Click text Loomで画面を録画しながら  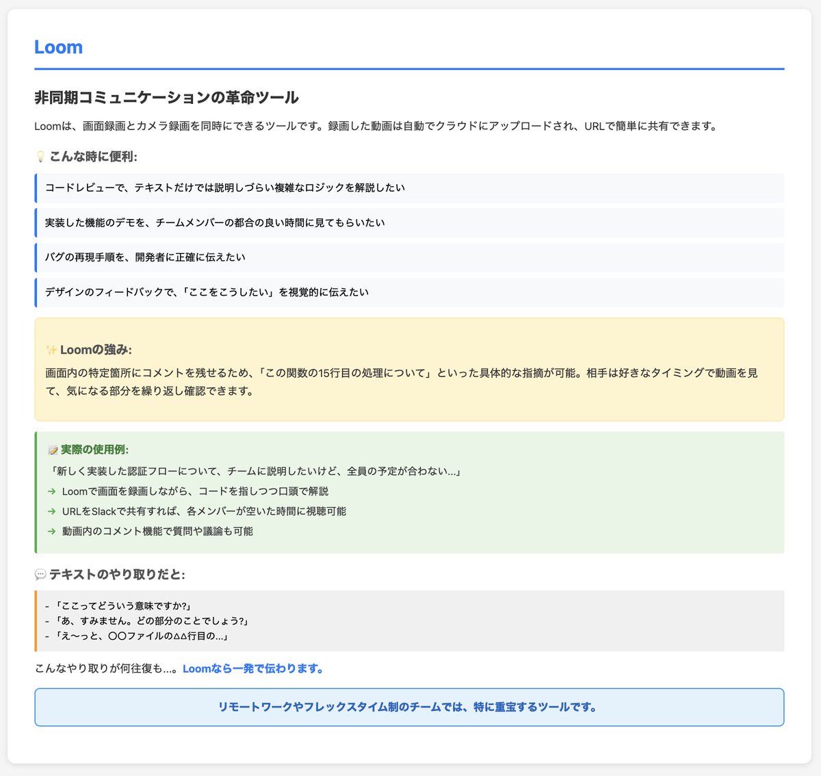point(195,491)
